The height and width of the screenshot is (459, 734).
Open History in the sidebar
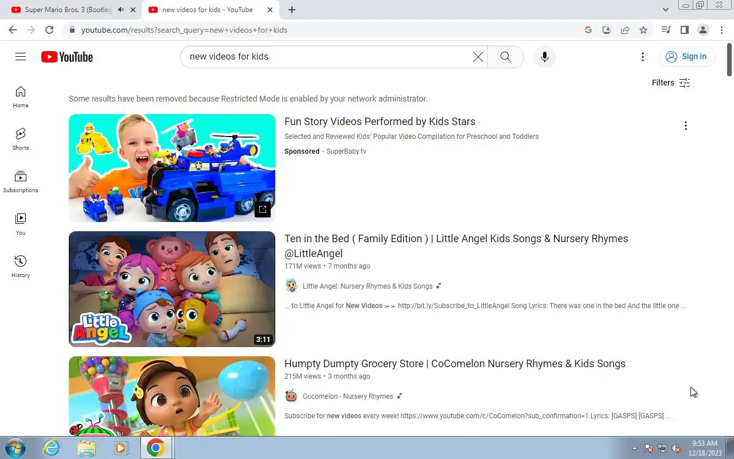point(21,267)
